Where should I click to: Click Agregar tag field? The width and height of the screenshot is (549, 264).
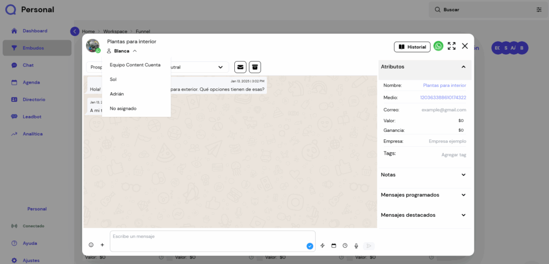click(x=454, y=155)
